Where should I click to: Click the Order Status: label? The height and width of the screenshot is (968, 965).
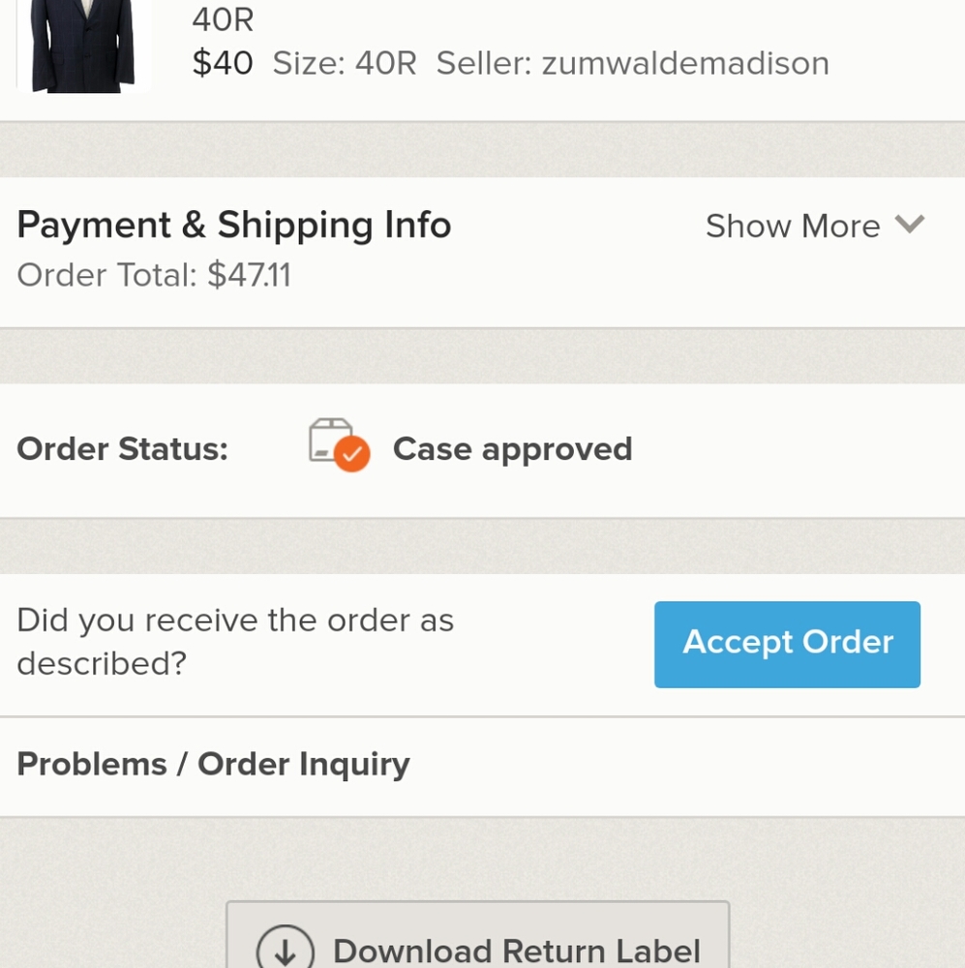click(122, 449)
